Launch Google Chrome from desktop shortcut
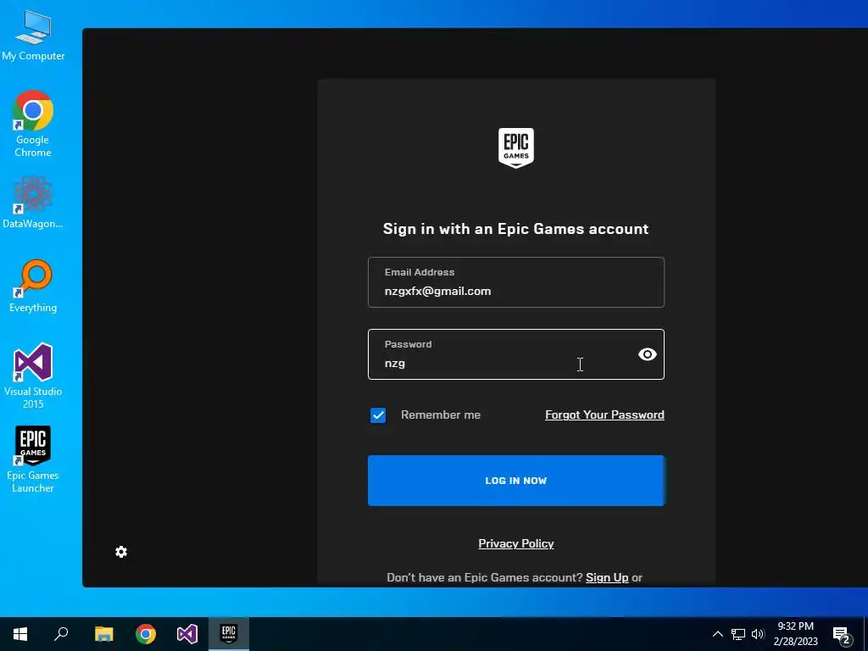The width and height of the screenshot is (868, 651). [x=33, y=124]
